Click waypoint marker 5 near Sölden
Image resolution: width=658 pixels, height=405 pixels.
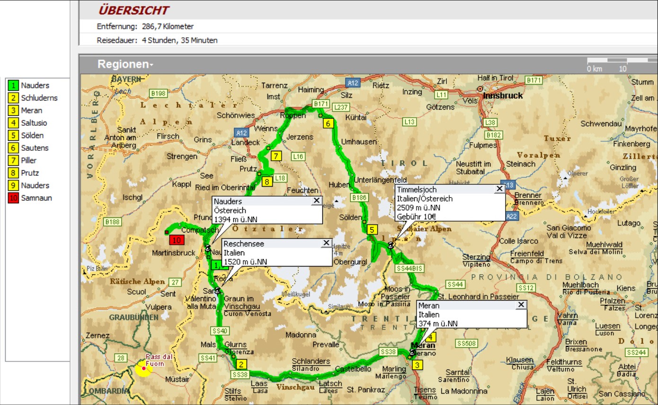pos(372,230)
